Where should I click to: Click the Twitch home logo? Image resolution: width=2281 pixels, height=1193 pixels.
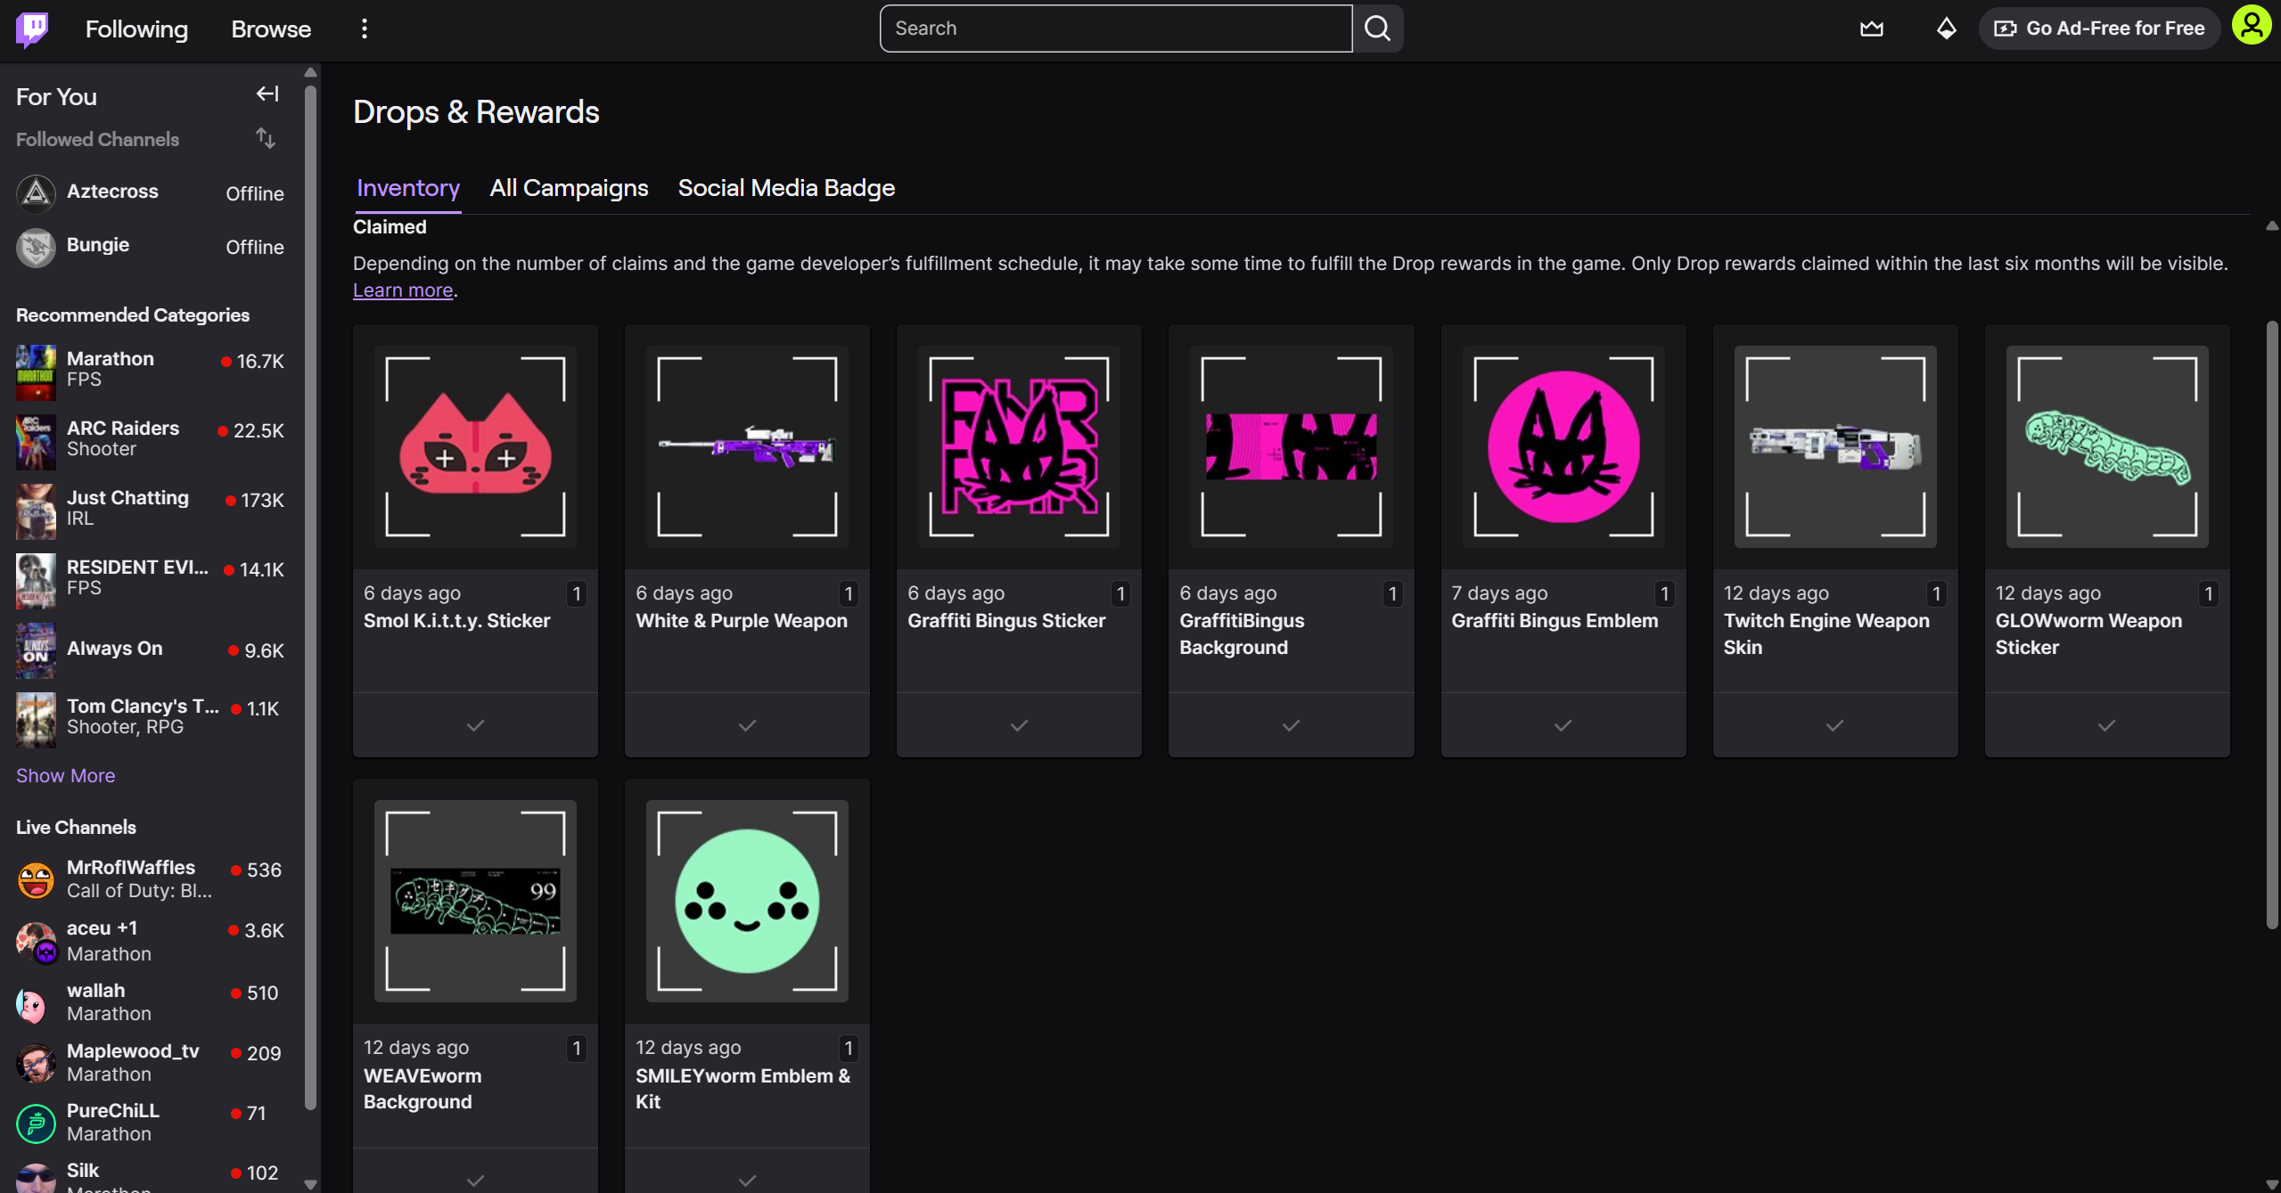coord(32,29)
